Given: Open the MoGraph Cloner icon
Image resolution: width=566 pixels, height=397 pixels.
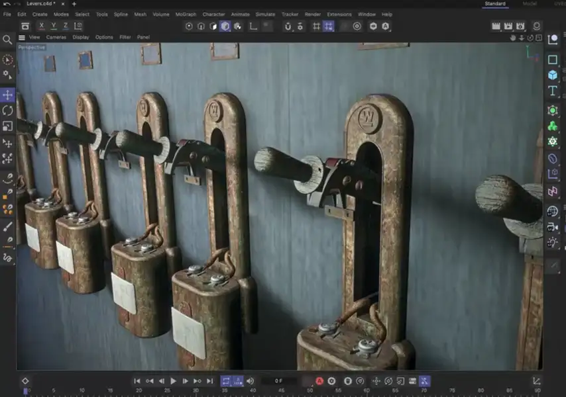Looking at the screenshot, I should [553, 126].
